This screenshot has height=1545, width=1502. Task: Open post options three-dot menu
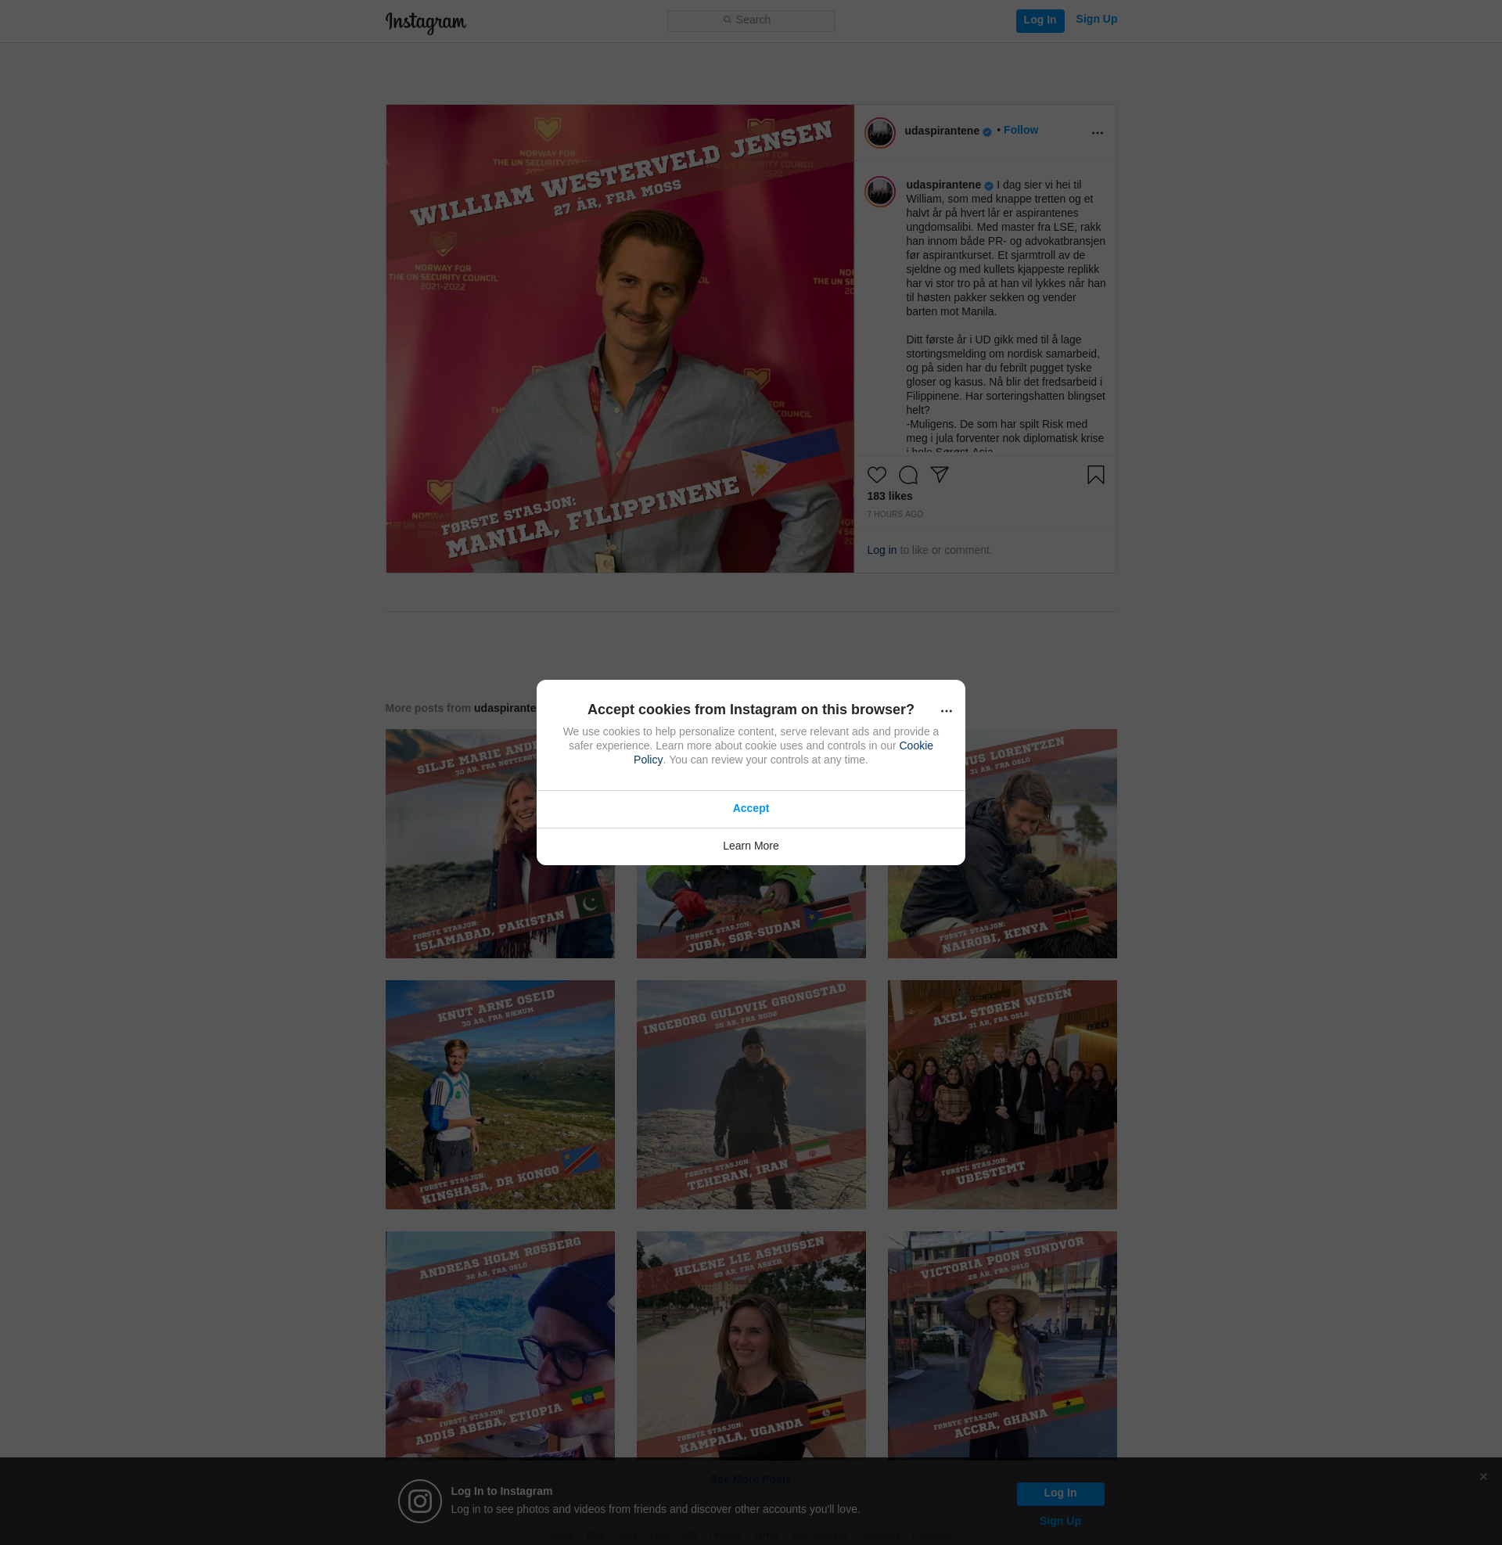point(1097,132)
